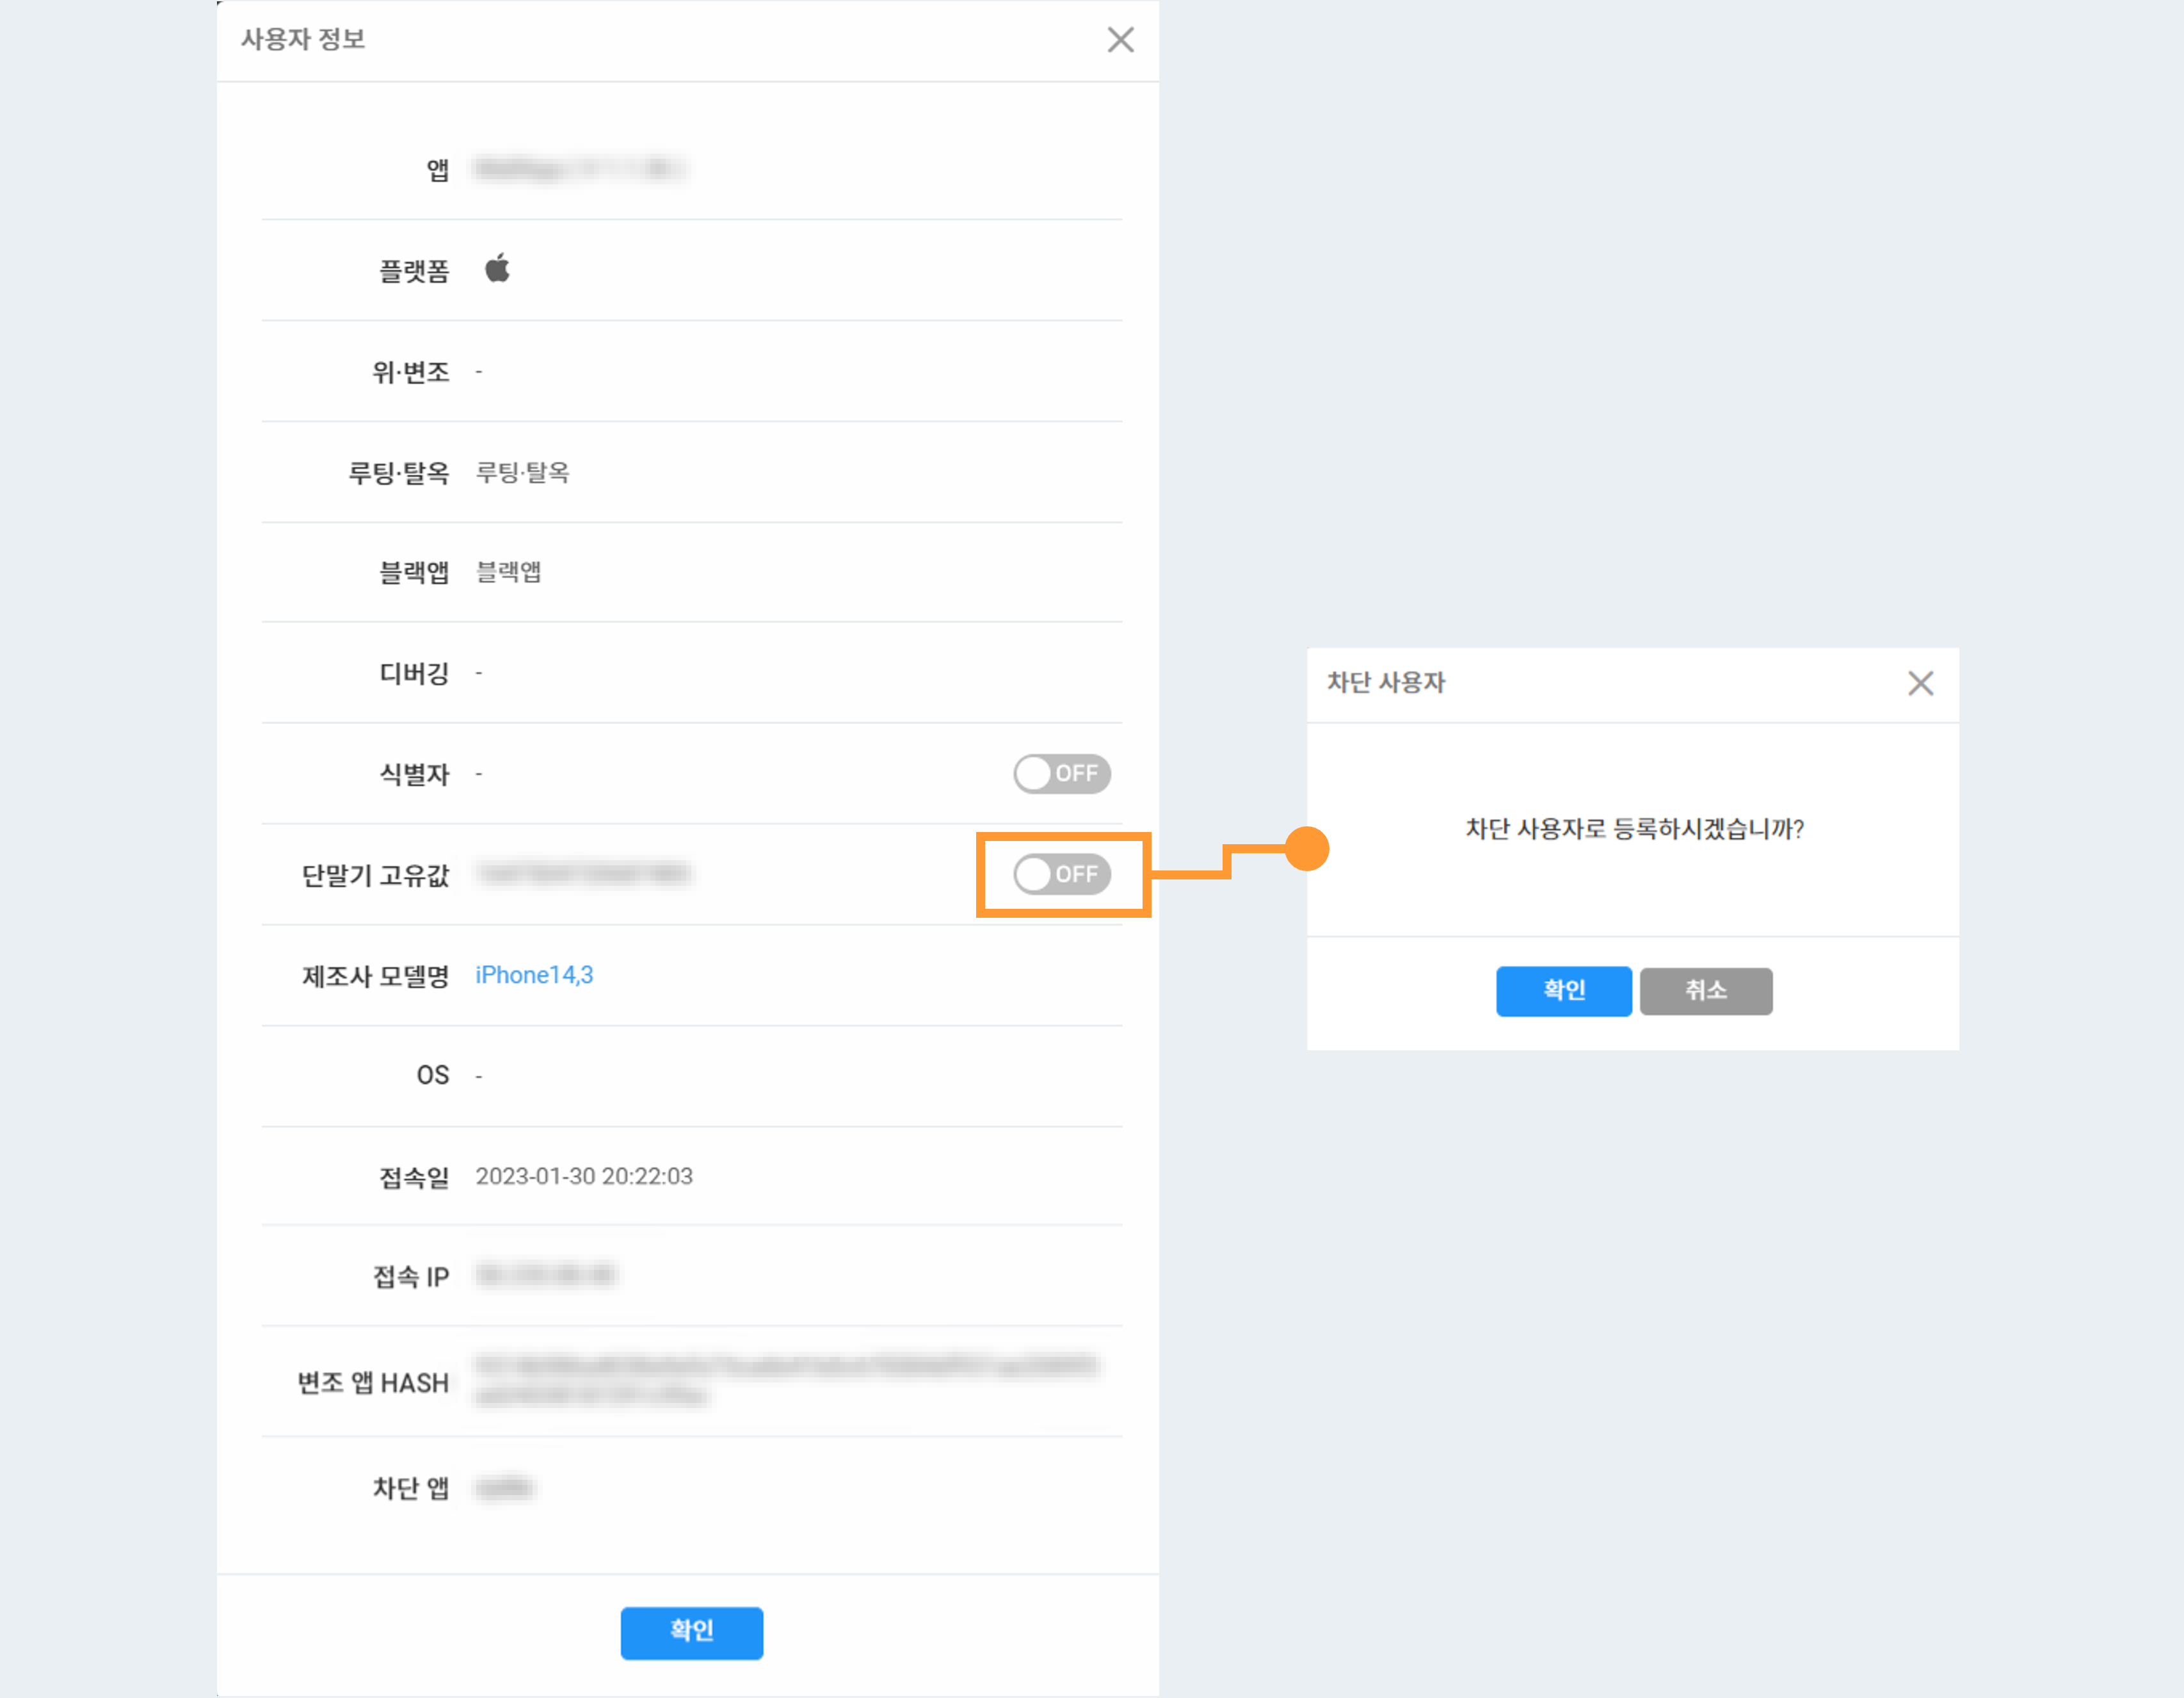Click the Apple platform icon

coord(497,269)
